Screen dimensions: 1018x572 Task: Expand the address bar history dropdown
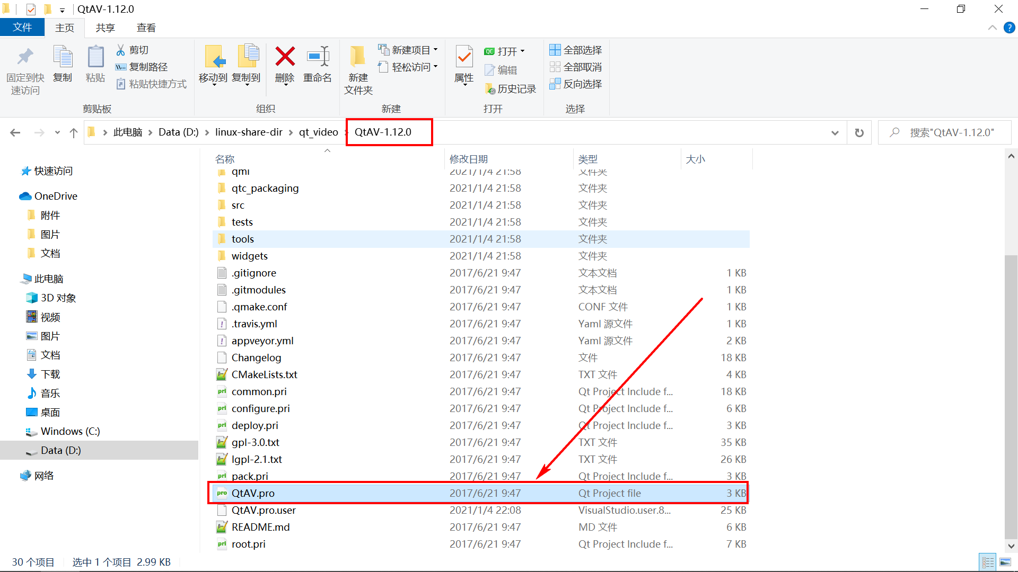[x=835, y=132]
